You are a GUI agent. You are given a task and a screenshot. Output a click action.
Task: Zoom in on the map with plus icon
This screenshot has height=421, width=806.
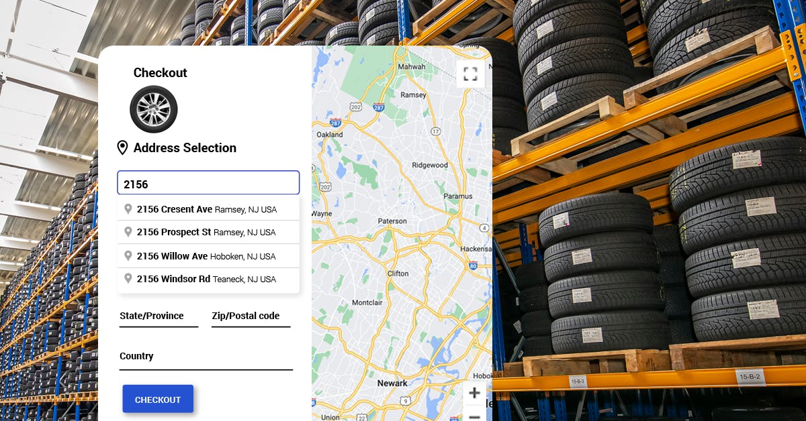pos(474,393)
